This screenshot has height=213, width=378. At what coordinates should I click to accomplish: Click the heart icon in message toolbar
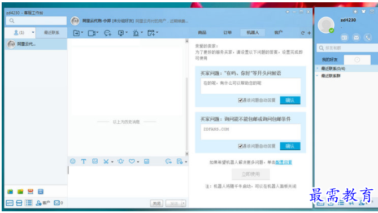pos(132,161)
